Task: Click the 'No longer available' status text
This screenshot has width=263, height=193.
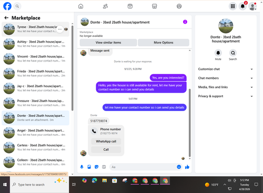Action: [x=91, y=36]
